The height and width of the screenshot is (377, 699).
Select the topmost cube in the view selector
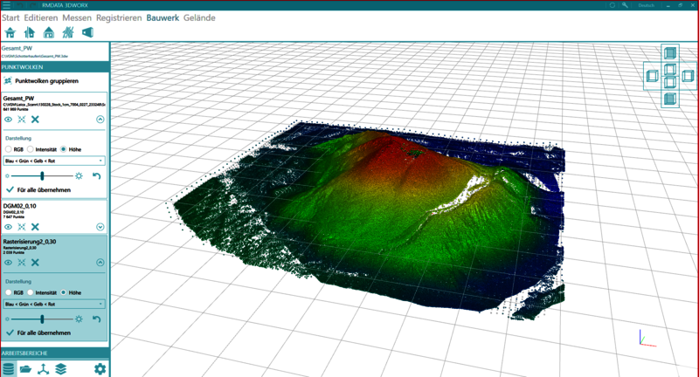(x=670, y=53)
